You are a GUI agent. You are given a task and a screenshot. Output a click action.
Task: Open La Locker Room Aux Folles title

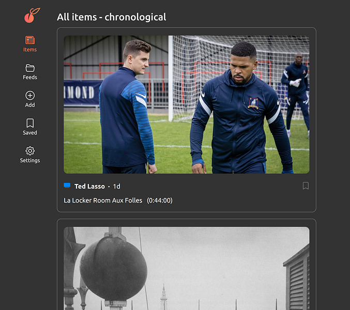tap(103, 200)
